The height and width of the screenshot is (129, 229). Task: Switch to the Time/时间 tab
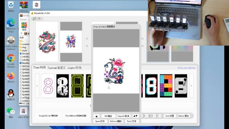[x=39, y=68]
